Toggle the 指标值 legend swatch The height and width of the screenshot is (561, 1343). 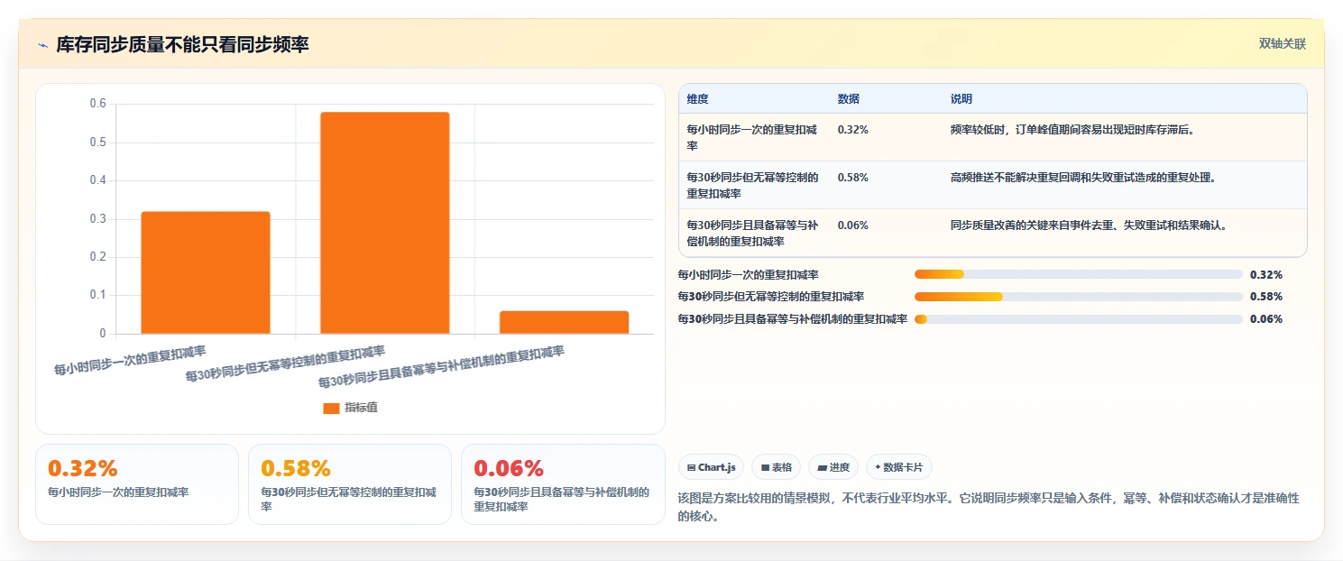point(331,408)
